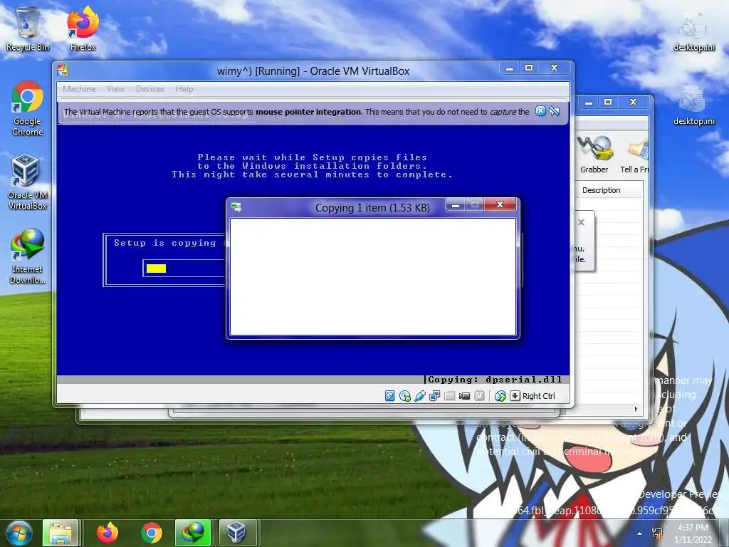
Task: Click the mouse integration status icon
Action: coord(500,396)
